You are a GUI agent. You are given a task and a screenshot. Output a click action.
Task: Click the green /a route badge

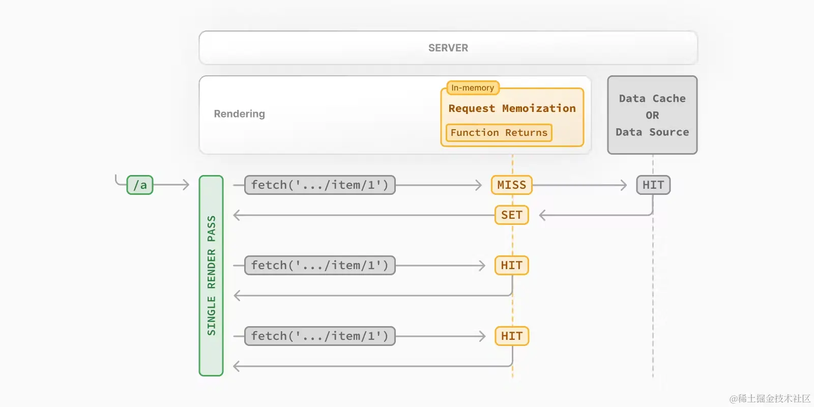[x=140, y=185]
